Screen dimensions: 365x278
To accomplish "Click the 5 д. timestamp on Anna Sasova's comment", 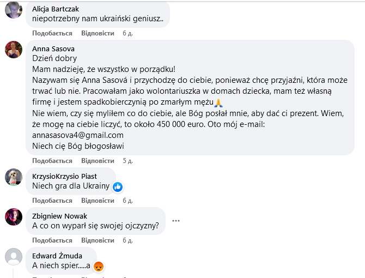I will click(128, 161).
